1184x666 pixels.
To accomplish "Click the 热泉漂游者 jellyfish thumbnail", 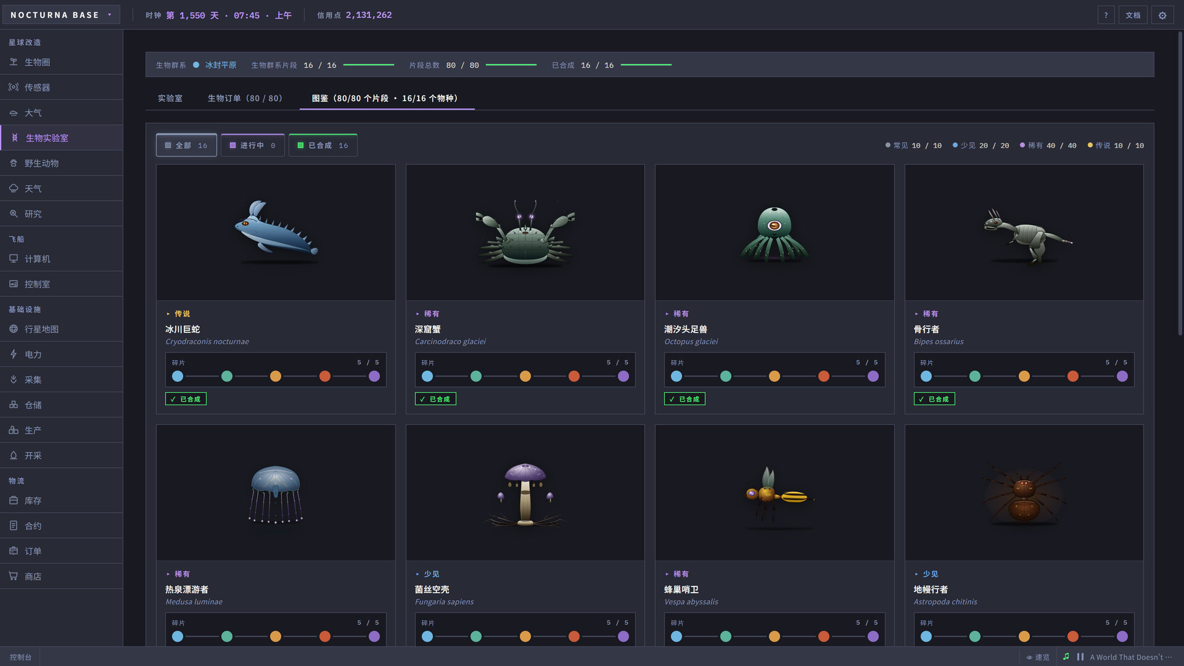I will (x=276, y=493).
